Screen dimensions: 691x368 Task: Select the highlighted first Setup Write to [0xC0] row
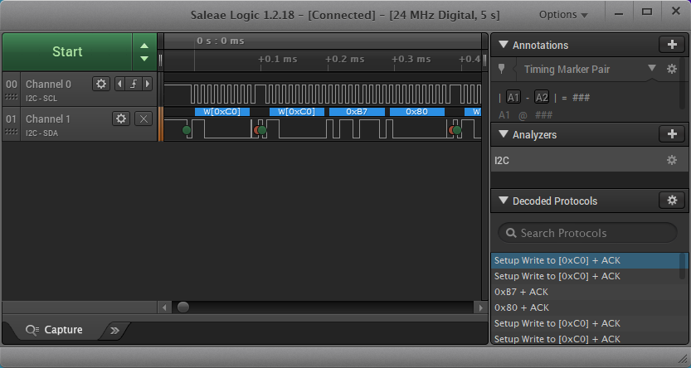click(587, 260)
